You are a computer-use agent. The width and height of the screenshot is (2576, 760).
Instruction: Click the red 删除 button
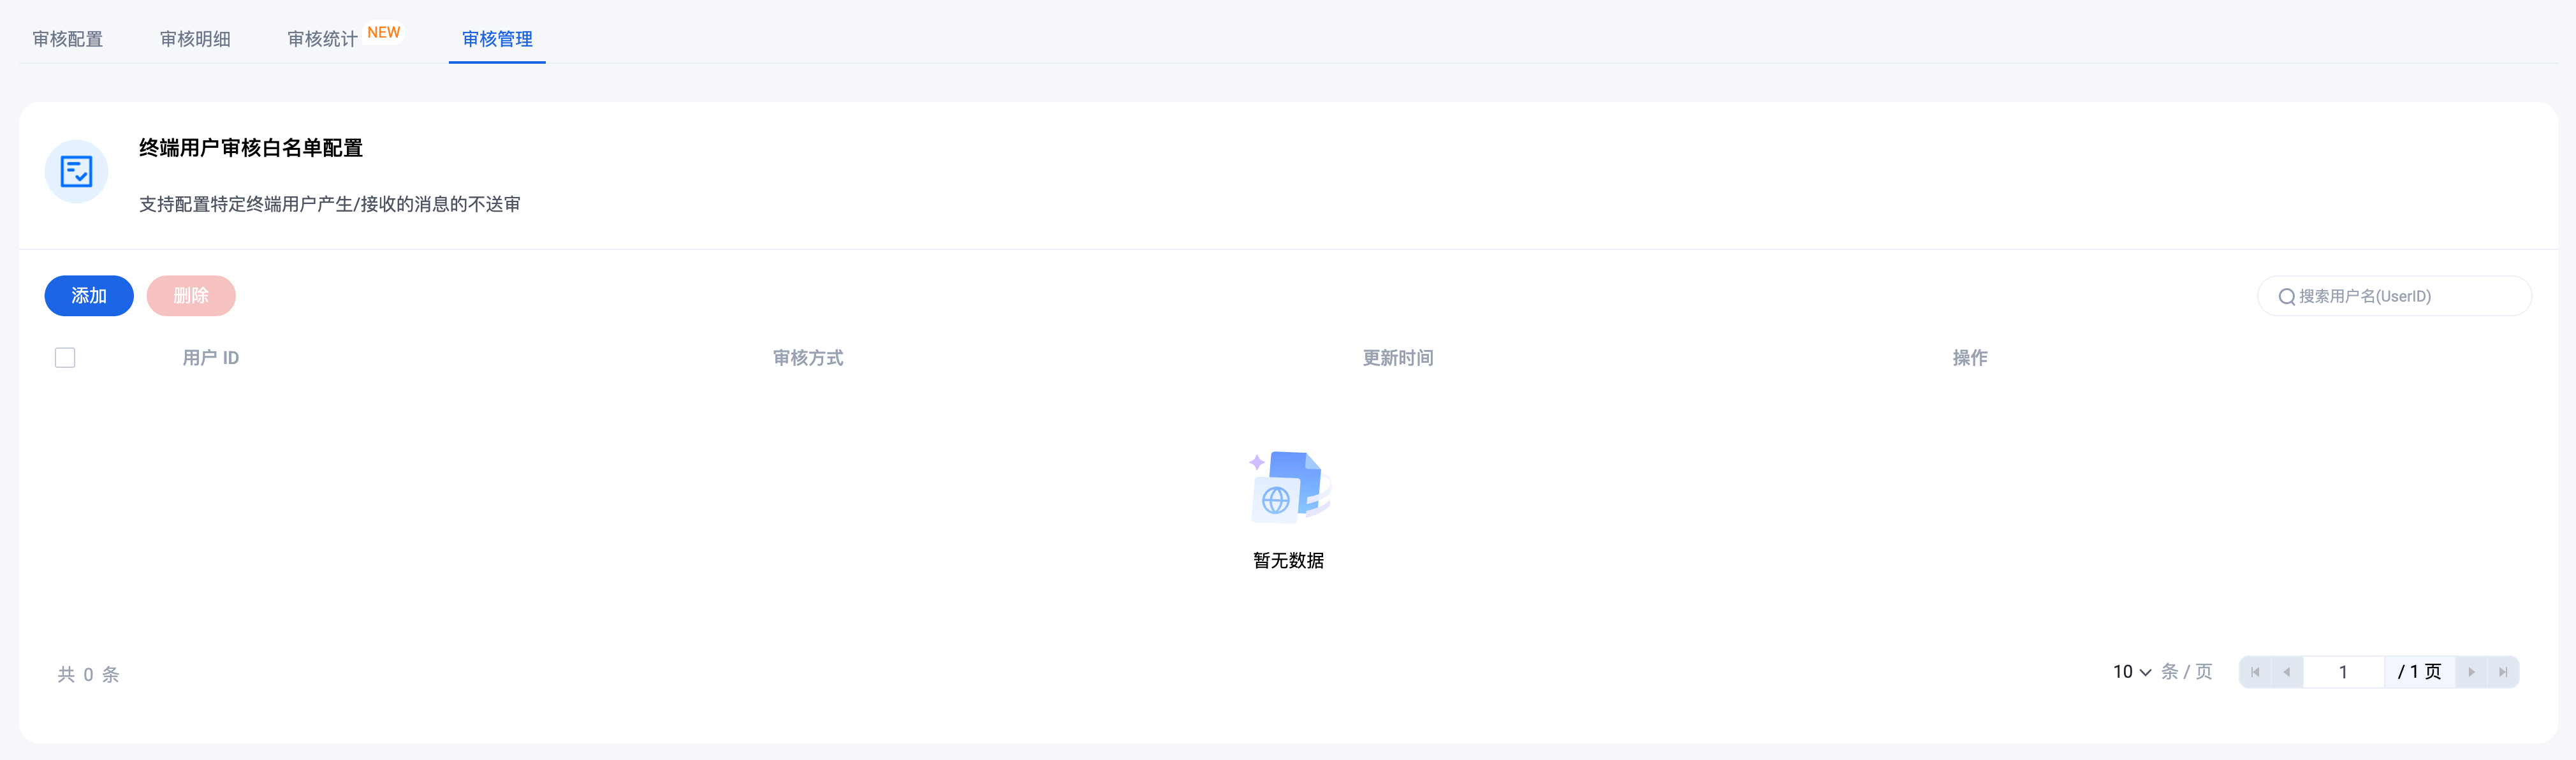(x=191, y=296)
